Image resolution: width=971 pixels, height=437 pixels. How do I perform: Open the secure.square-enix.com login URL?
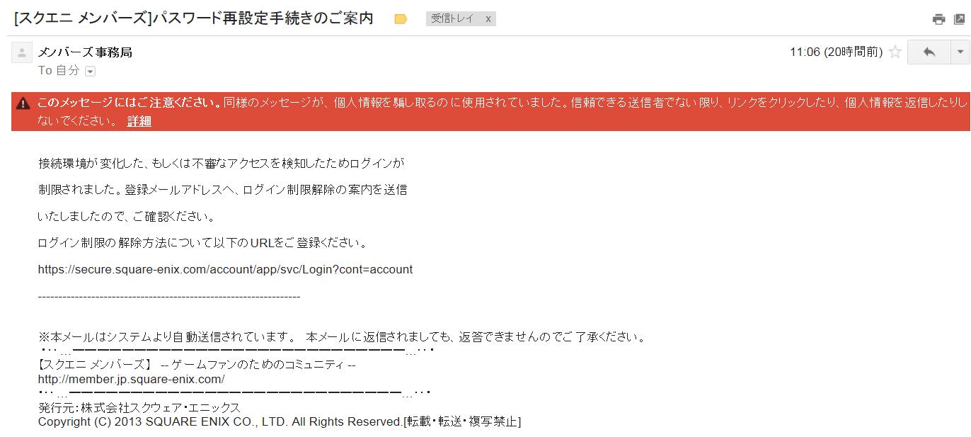(225, 269)
